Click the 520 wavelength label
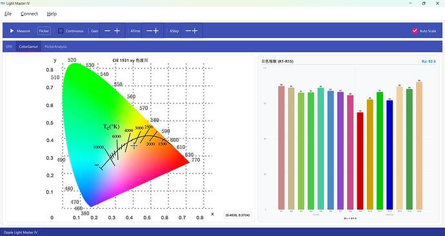This screenshot has width=445, height=236. coord(72,60)
